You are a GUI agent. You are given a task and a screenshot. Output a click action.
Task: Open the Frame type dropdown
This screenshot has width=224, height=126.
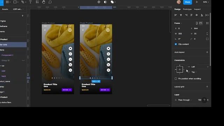(178, 23)
